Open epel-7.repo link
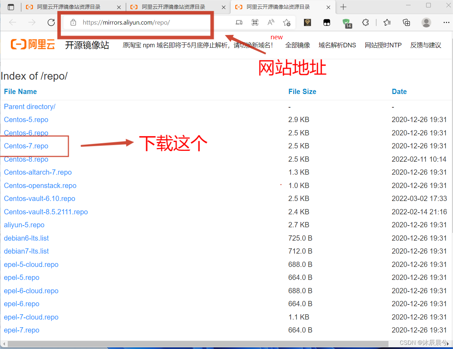This screenshot has height=349, width=453. click(22, 330)
